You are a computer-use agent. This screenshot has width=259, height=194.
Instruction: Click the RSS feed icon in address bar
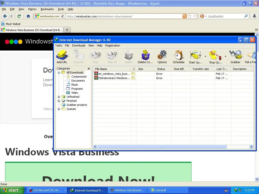click(184, 16)
